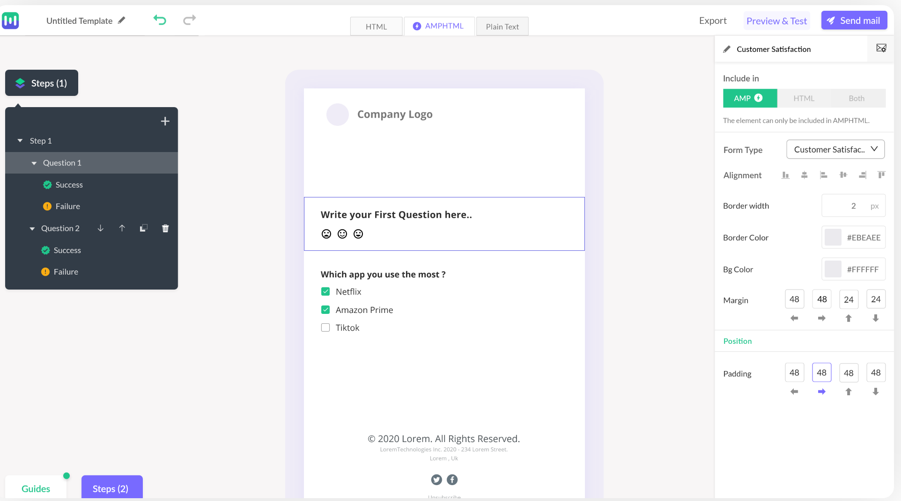Open Twitter icon in email footer
Screen dimensions: 901x501
pyautogui.click(x=436, y=479)
